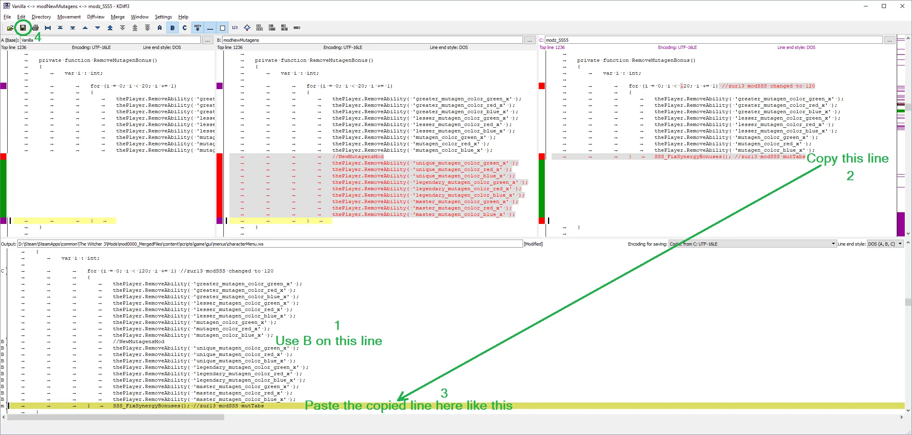Open the Merge menu
The height and width of the screenshot is (435, 912).
118,17
